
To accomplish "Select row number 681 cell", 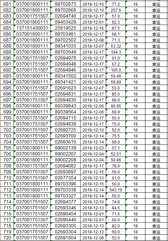I will [7, 4].
